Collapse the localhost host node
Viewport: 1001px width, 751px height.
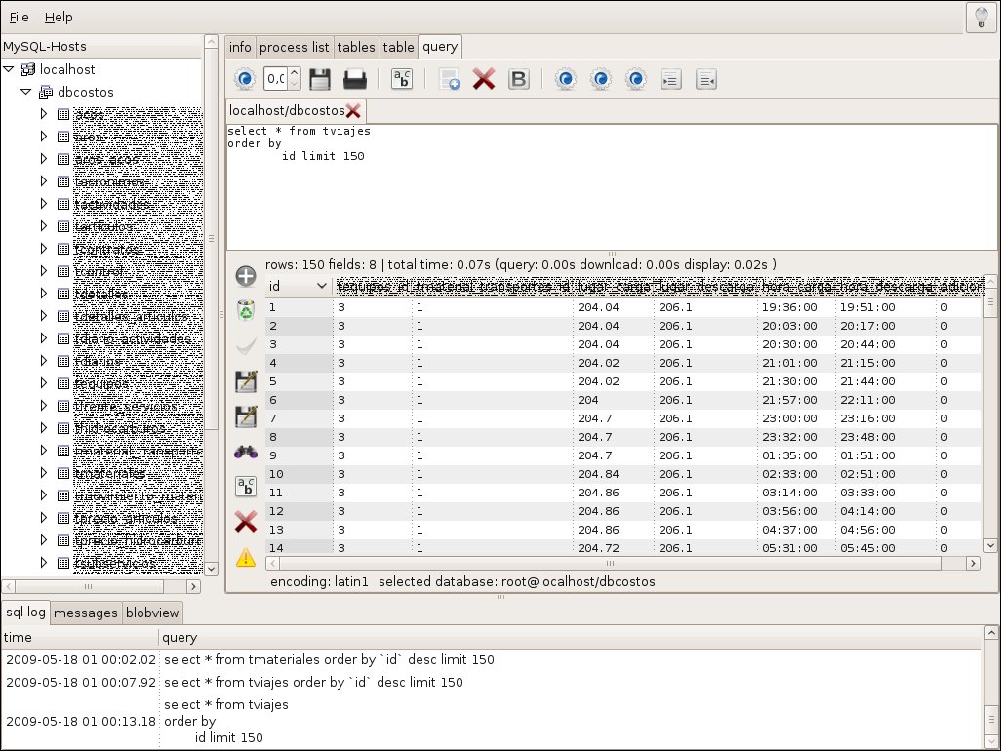9,69
